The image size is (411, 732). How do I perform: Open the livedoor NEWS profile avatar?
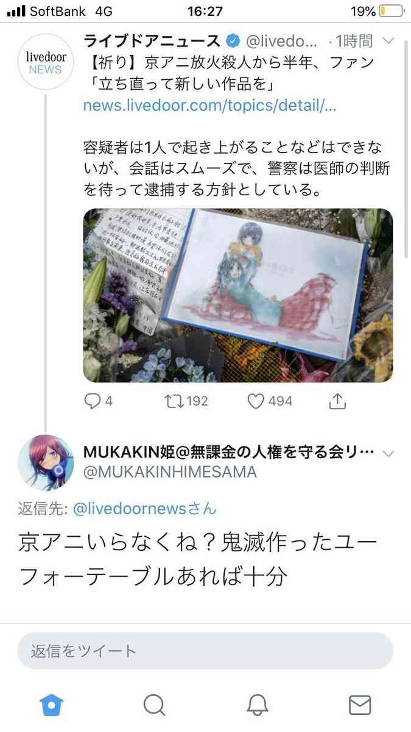pos(45,62)
